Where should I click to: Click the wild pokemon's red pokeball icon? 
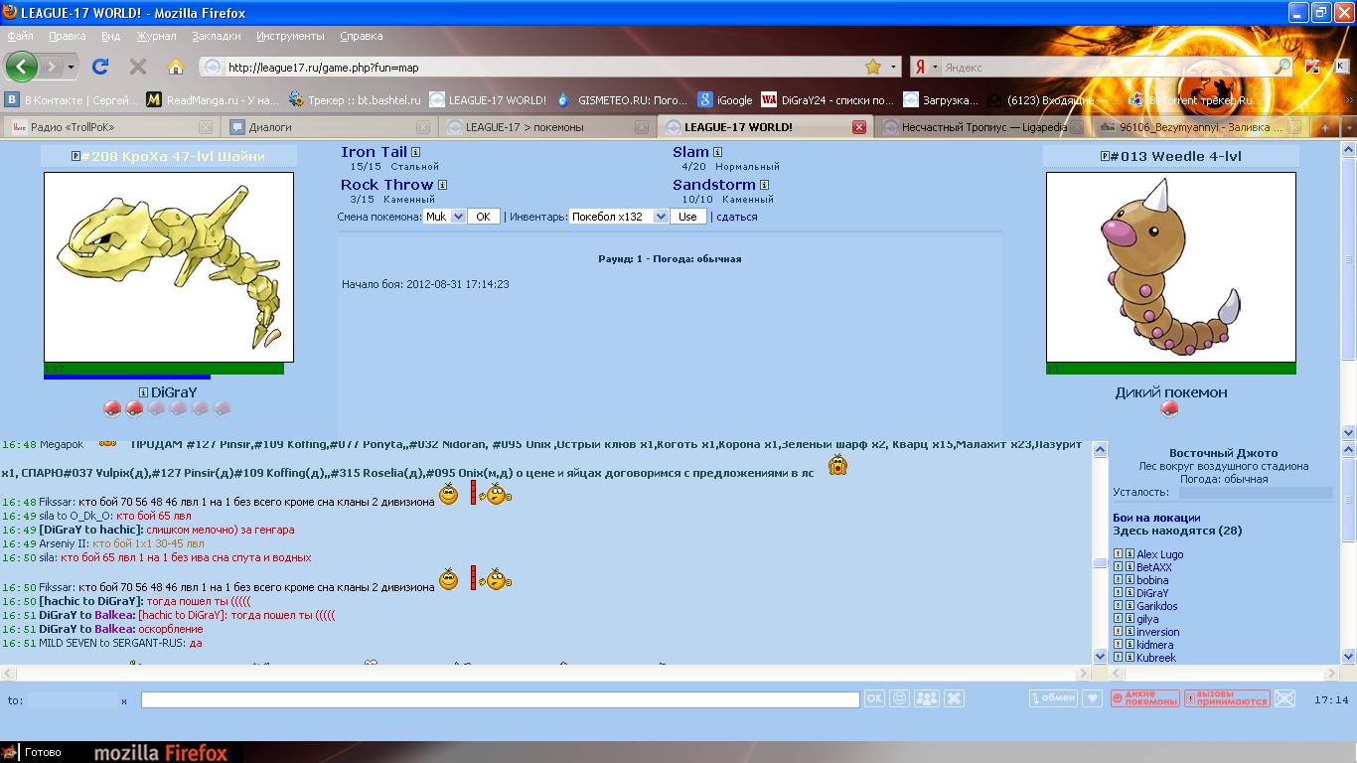pyautogui.click(x=1170, y=409)
